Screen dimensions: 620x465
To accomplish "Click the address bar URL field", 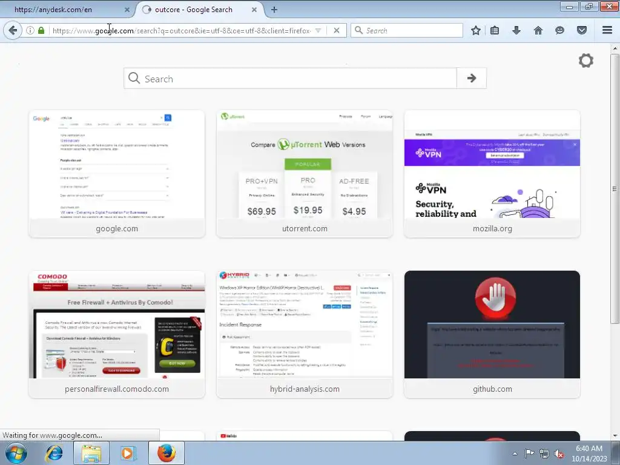I will pyautogui.click(x=182, y=30).
